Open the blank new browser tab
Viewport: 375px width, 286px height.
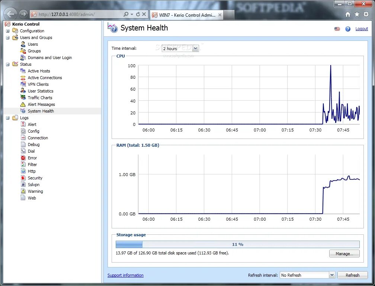(229, 15)
